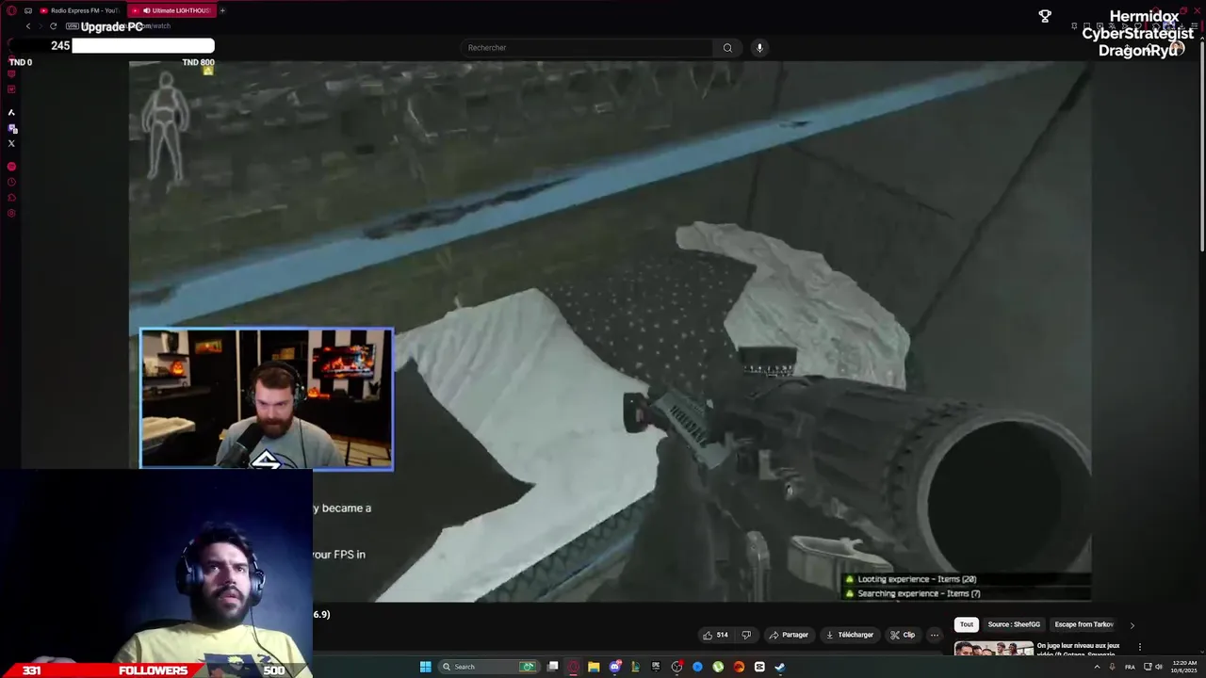
Task: Toggle the VPN badge in address bar
Action: [72, 26]
